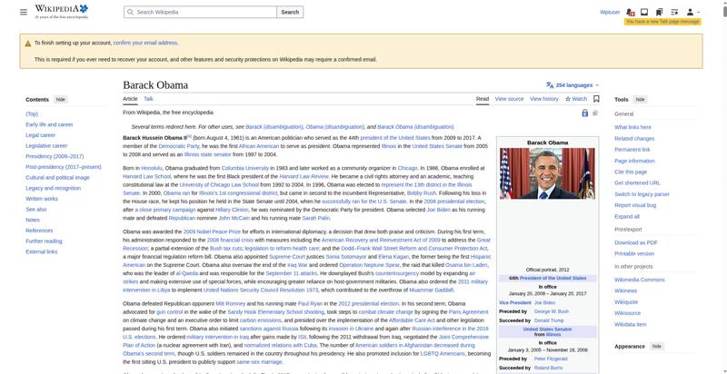Click the Search button
This screenshot has width=727, height=374.
290,12
